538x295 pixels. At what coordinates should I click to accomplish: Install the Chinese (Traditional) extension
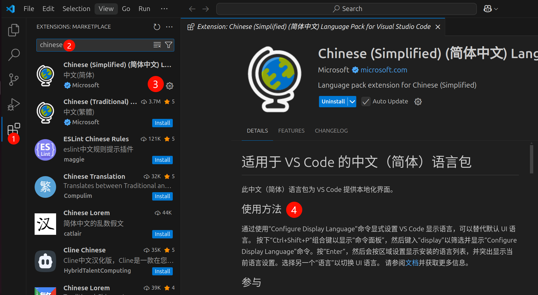click(x=162, y=123)
